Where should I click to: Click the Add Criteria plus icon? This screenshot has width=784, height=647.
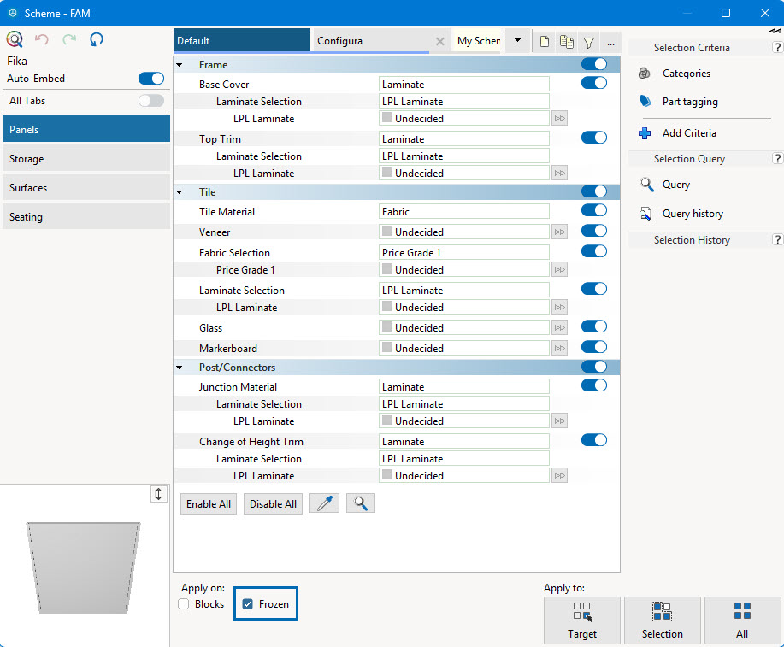point(645,133)
